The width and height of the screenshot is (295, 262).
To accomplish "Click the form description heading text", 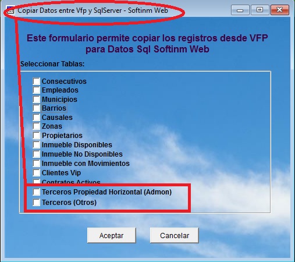I will (x=147, y=44).
